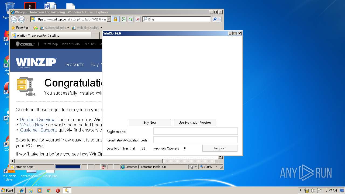Open Windows Media Player from taskbar
This screenshot has width=345, height=194.
point(40,190)
